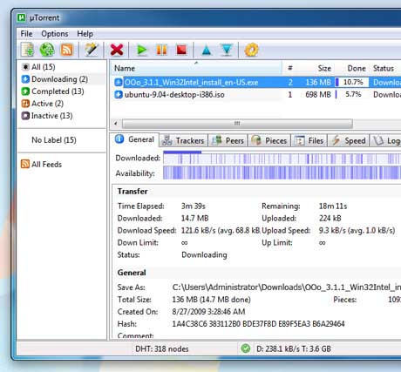Open the File menu
This screenshot has height=372, width=401.
[26, 34]
